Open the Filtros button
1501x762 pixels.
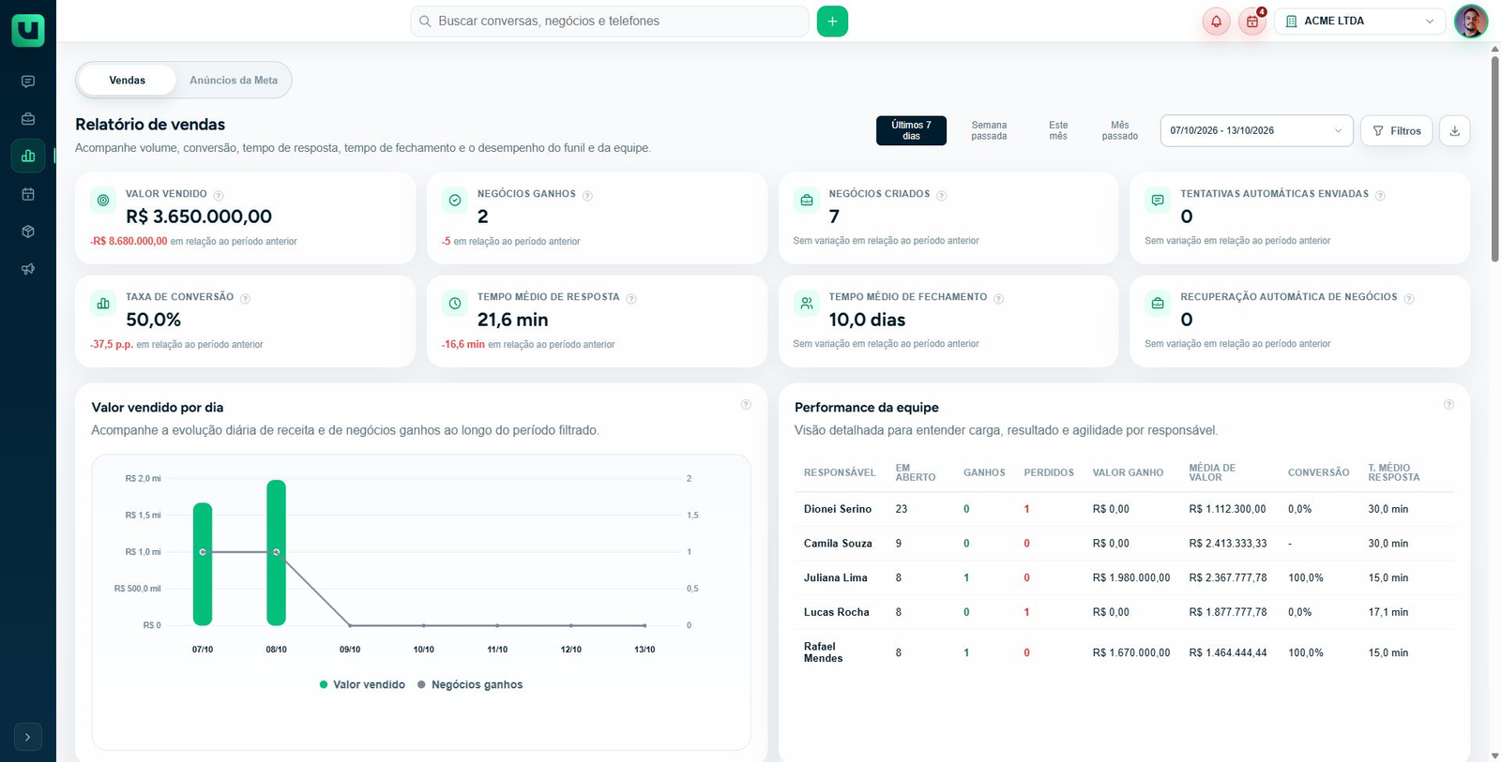point(1397,131)
